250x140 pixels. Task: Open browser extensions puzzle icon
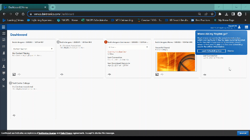[x=220, y=14]
